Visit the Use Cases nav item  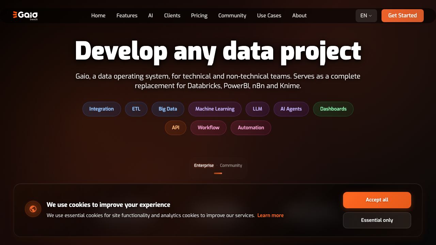point(269,16)
